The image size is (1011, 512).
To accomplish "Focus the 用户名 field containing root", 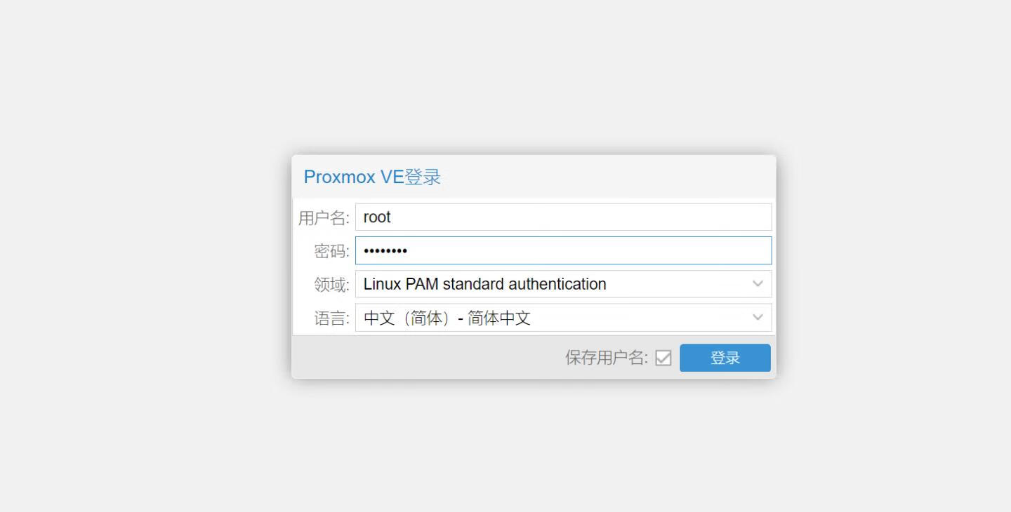I will coord(562,217).
